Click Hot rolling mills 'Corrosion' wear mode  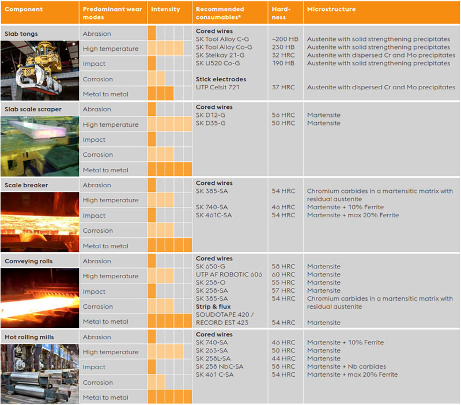[x=97, y=383]
